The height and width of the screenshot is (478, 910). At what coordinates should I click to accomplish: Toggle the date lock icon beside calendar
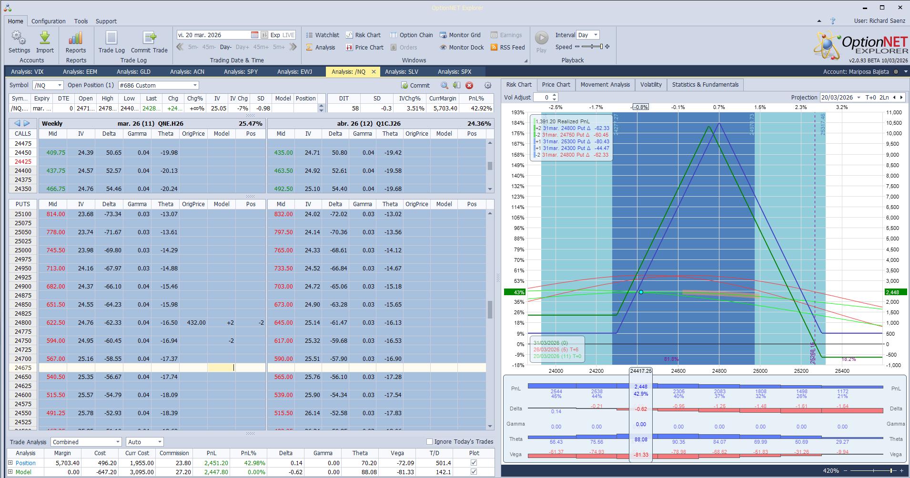(264, 35)
